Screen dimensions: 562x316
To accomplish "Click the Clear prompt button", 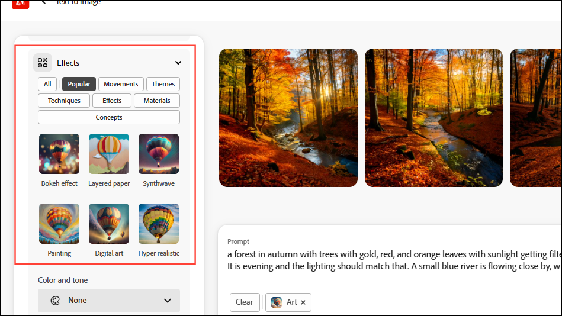I will point(245,302).
